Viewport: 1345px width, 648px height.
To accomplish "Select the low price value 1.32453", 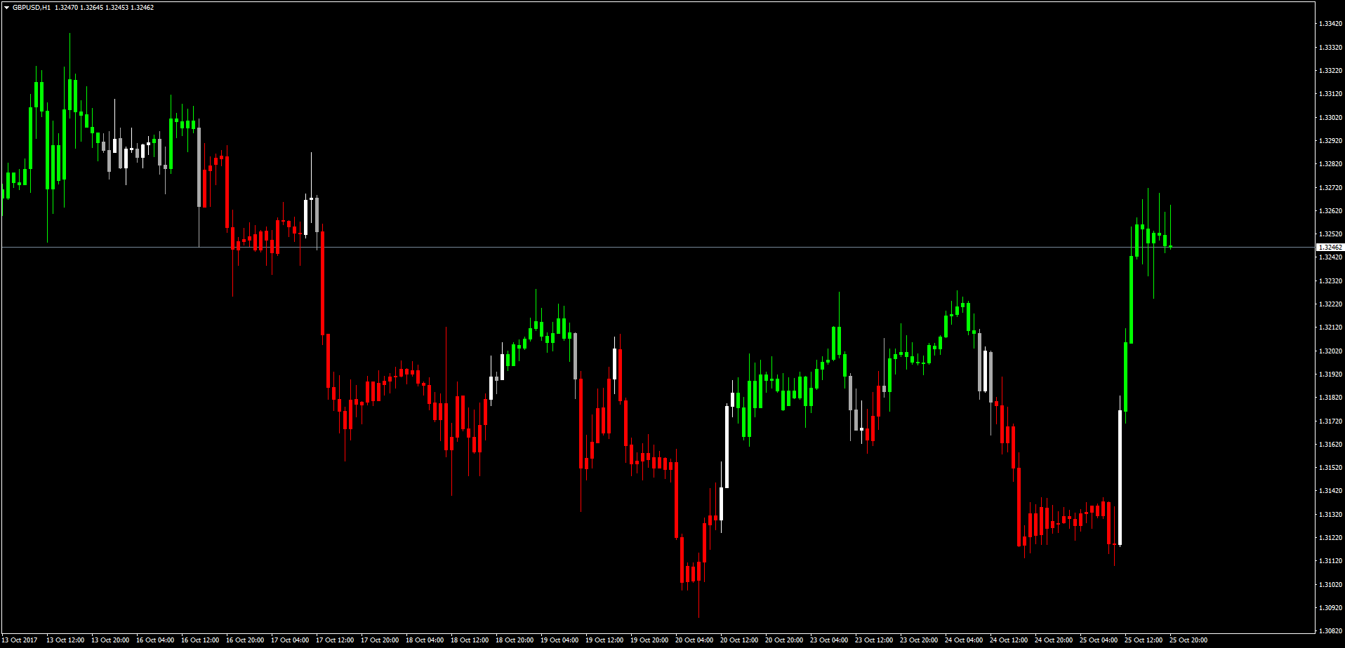I will point(117,8).
